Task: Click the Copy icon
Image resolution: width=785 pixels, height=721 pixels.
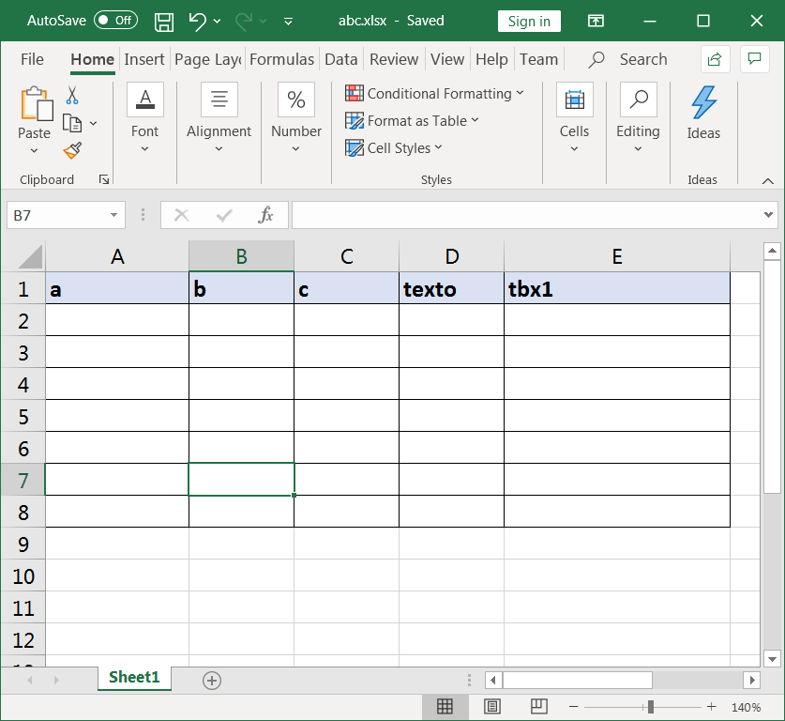Action: [72, 123]
